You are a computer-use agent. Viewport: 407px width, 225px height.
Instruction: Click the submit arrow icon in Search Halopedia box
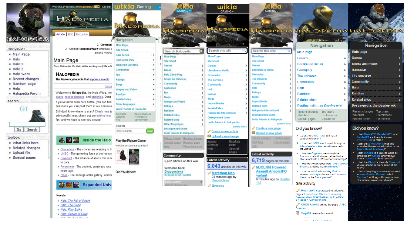[x=201, y=51]
